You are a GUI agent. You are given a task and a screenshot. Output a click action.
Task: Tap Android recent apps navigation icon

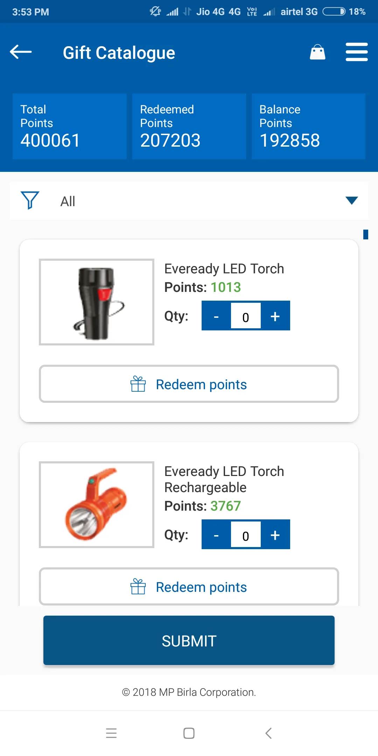tap(111, 733)
